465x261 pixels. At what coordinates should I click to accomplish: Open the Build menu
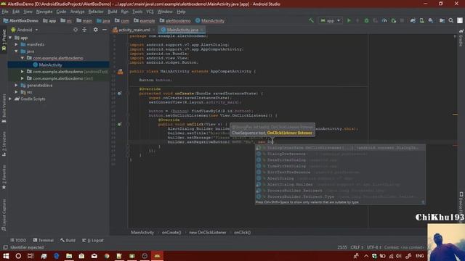tap(112, 12)
